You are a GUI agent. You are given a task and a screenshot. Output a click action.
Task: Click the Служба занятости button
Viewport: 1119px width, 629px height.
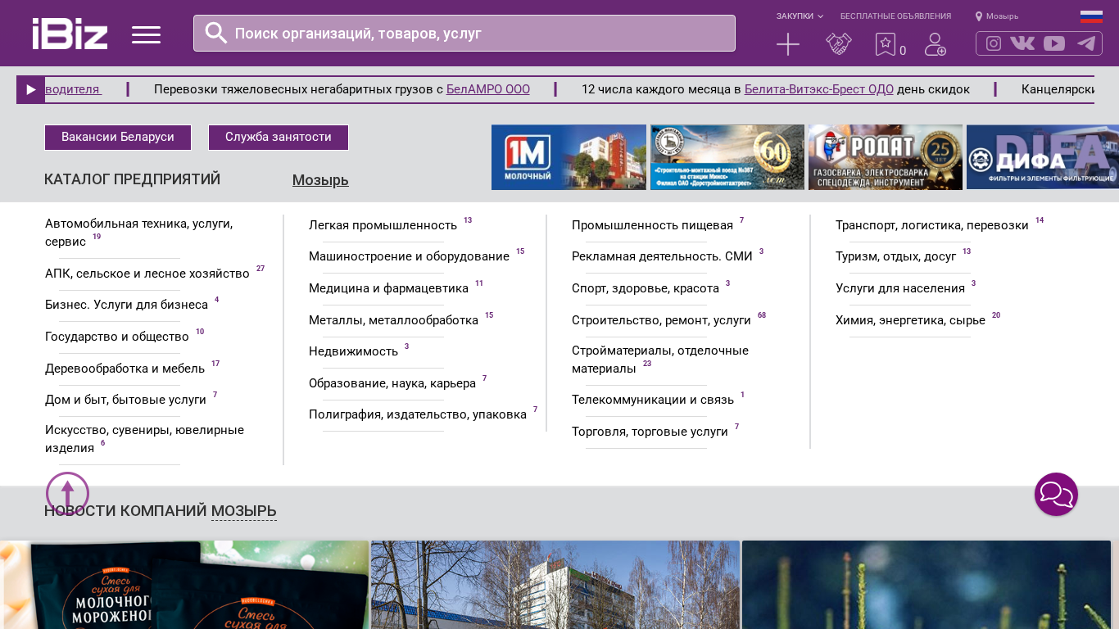pyautogui.click(x=279, y=138)
